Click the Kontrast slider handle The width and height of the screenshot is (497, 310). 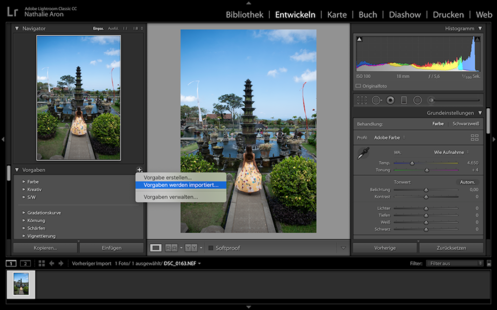click(x=426, y=197)
